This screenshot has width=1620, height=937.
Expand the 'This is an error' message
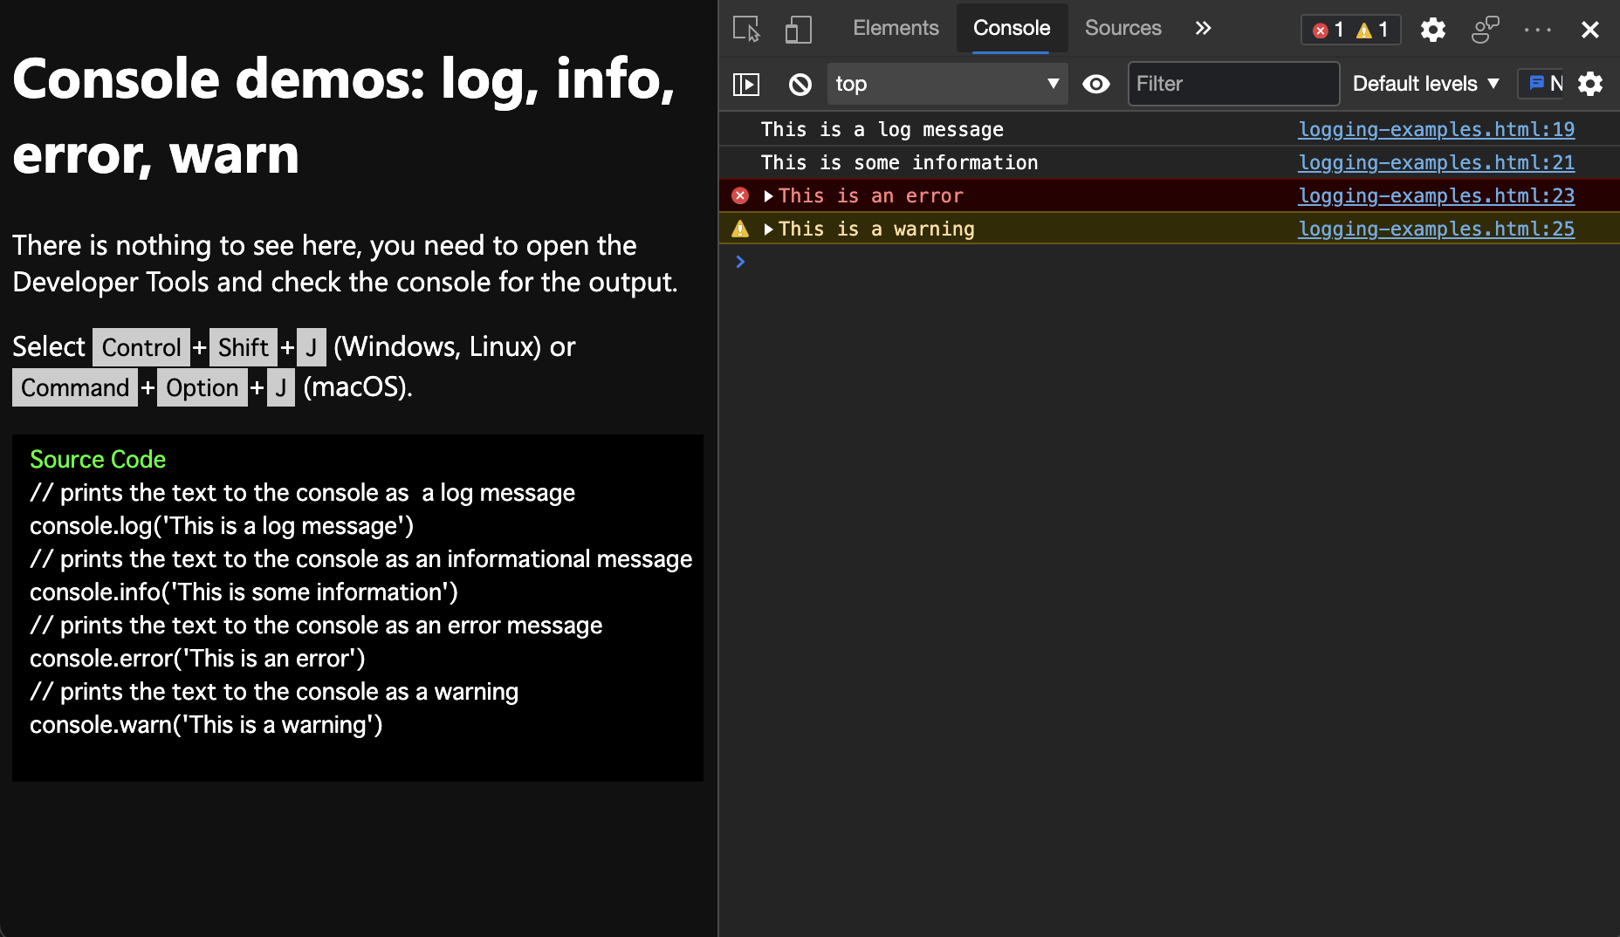pyautogui.click(x=768, y=195)
